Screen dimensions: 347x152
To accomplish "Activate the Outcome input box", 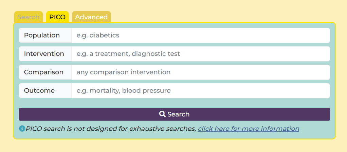I will [200, 91].
